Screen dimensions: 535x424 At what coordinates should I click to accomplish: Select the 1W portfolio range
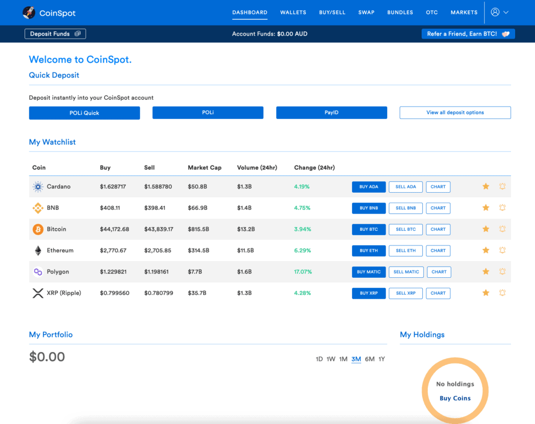(x=331, y=359)
